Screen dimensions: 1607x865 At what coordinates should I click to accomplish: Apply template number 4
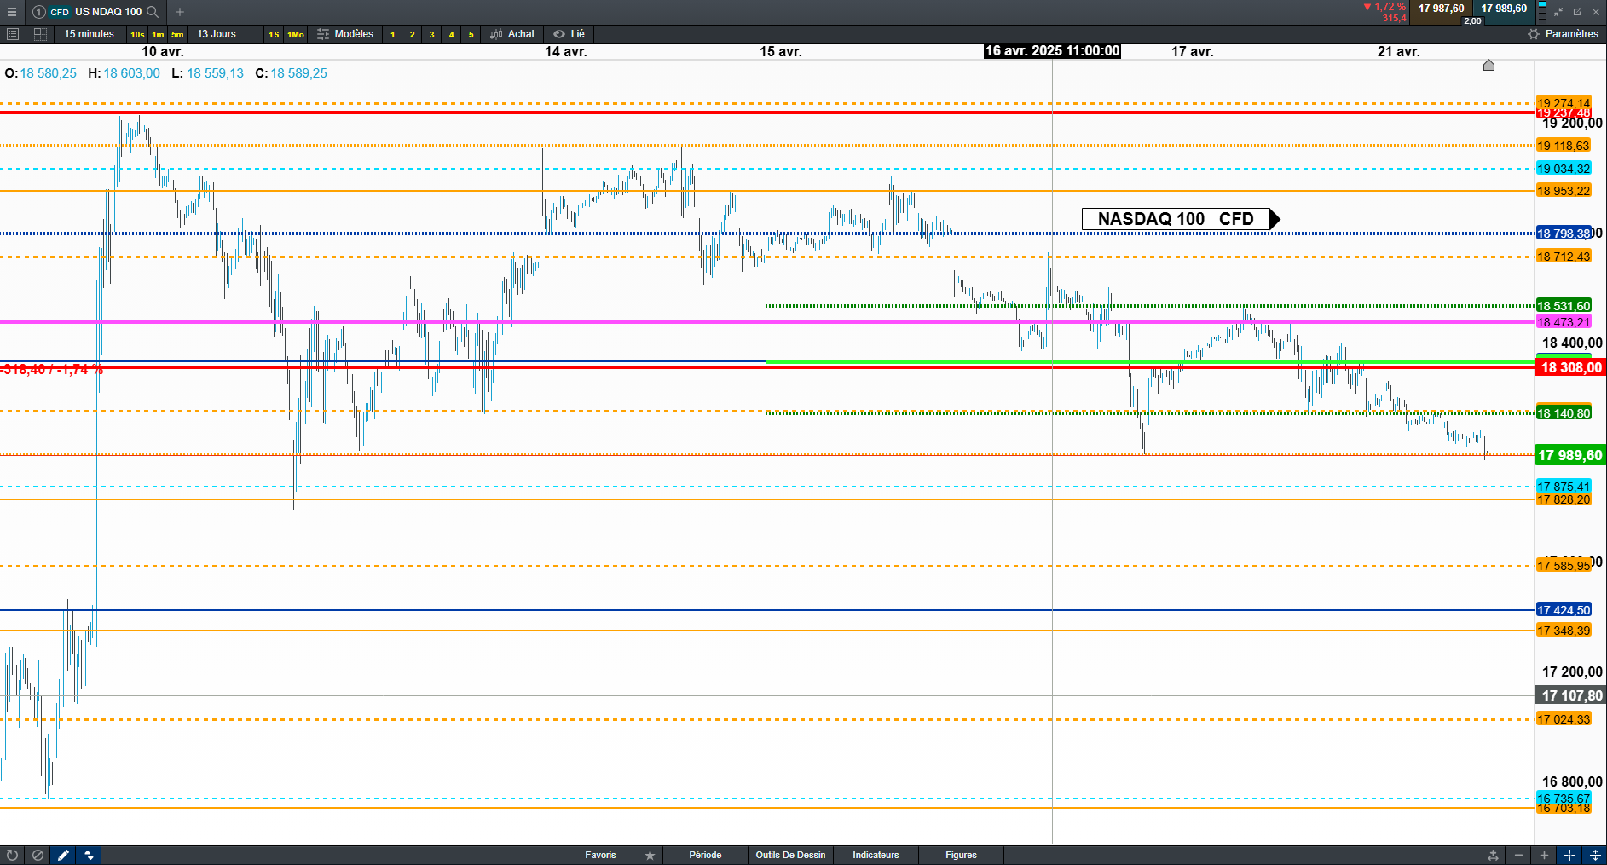(451, 35)
